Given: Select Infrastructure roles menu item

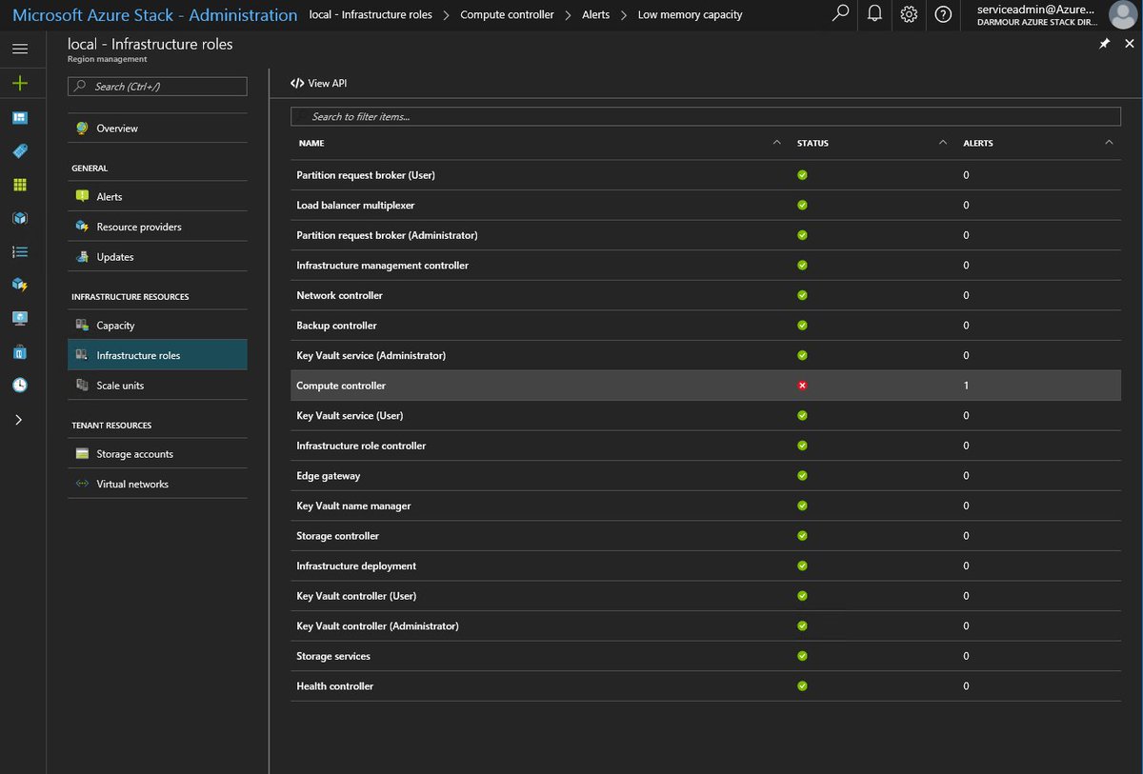Looking at the screenshot, I should 157,355.
